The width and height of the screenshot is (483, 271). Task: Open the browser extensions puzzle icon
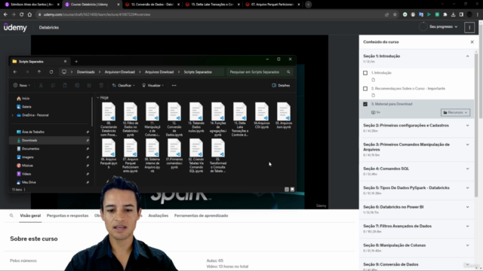[x=445, y=14]
